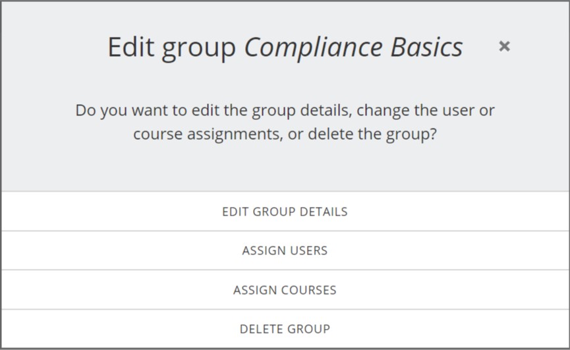Image resolution: width=570 pixels, height=350 pixels.
Task: Change course assignments for this group
Action: click(x=285, y=290)
